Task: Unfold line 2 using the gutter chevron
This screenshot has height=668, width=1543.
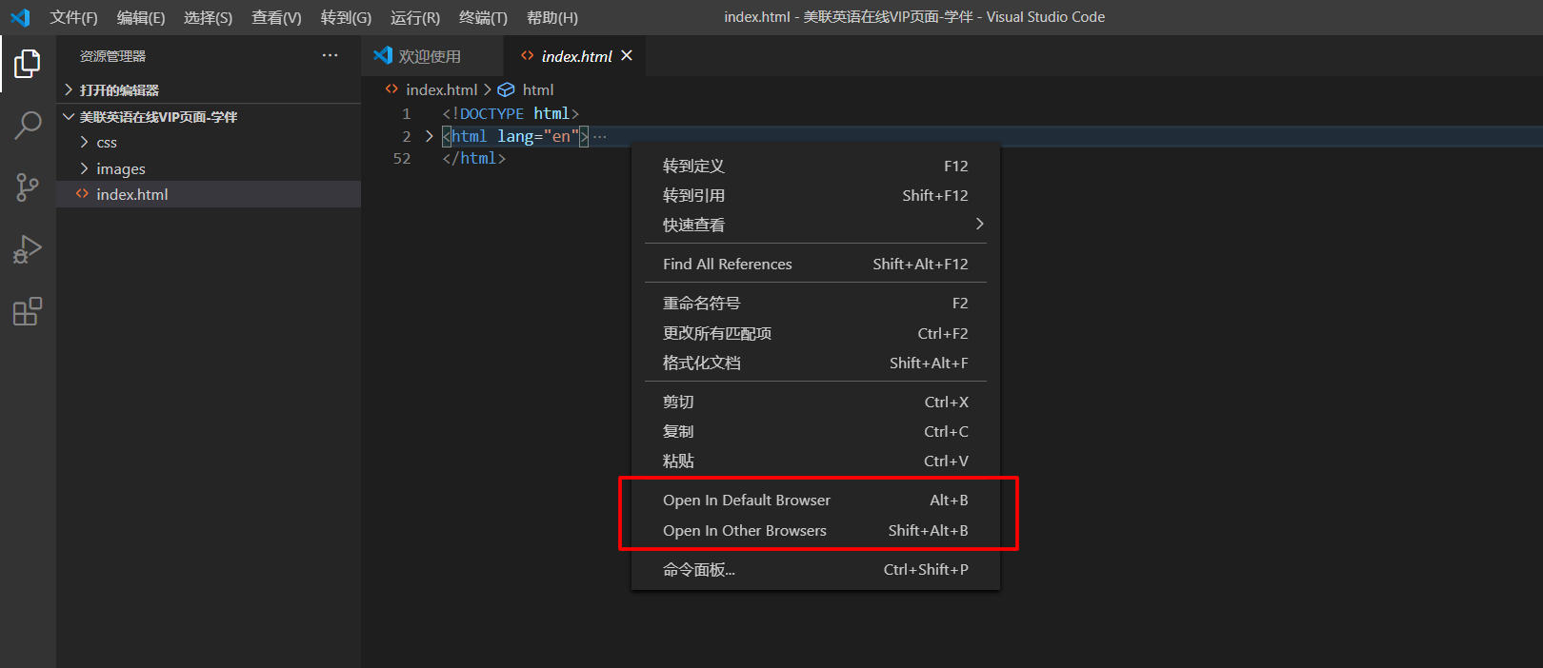Action: point(429,136)
